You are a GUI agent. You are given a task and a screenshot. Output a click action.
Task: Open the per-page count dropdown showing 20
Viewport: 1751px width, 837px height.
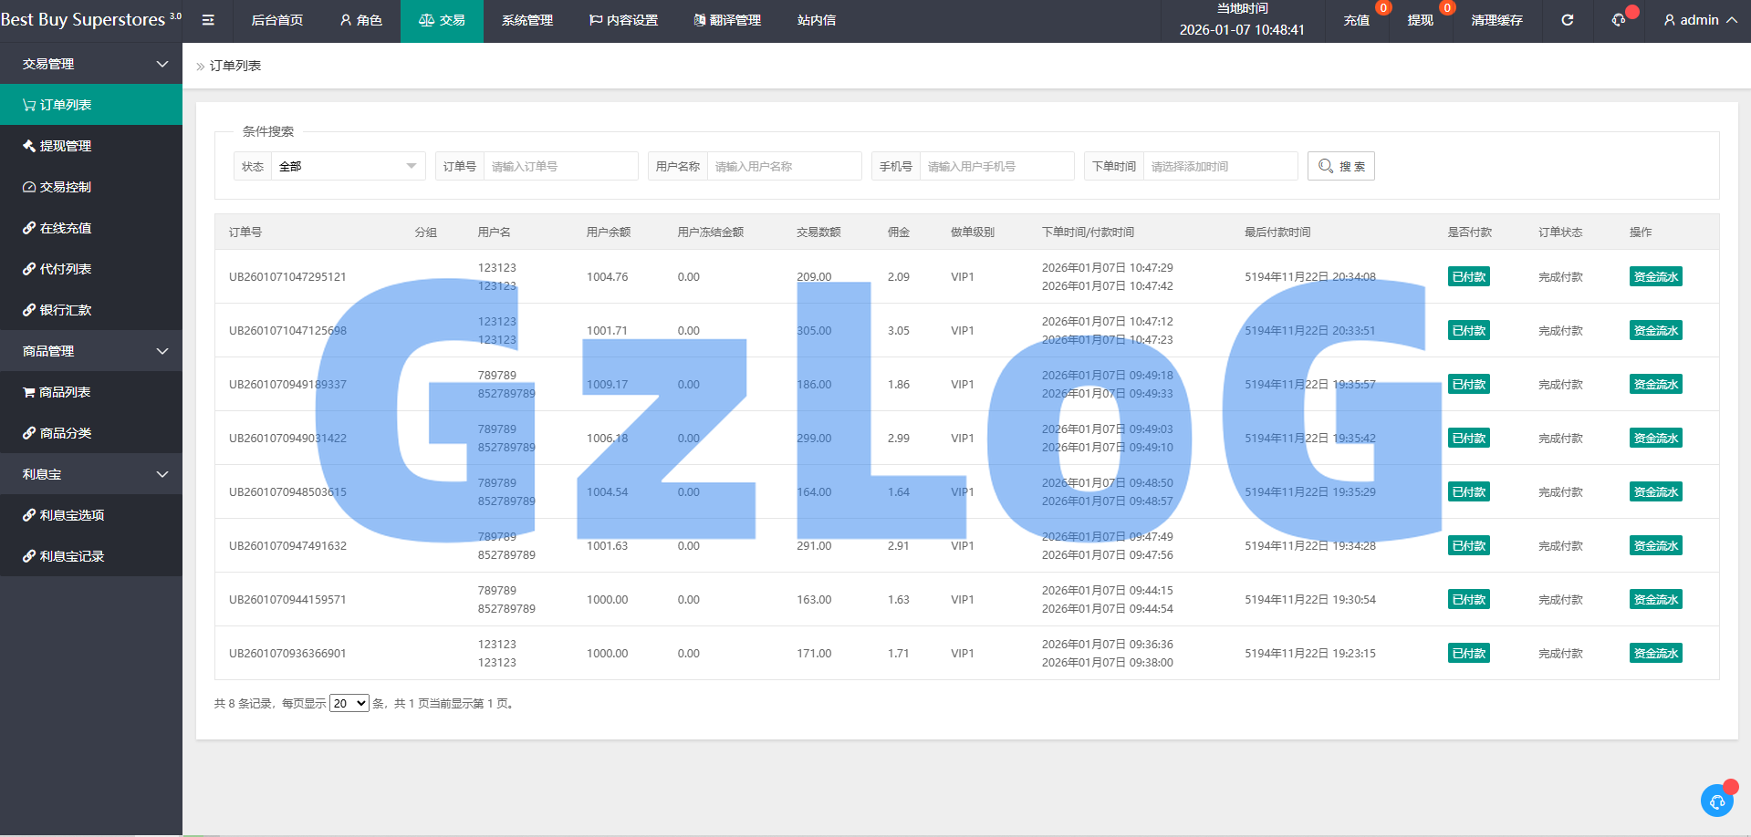tap(349, 703)
